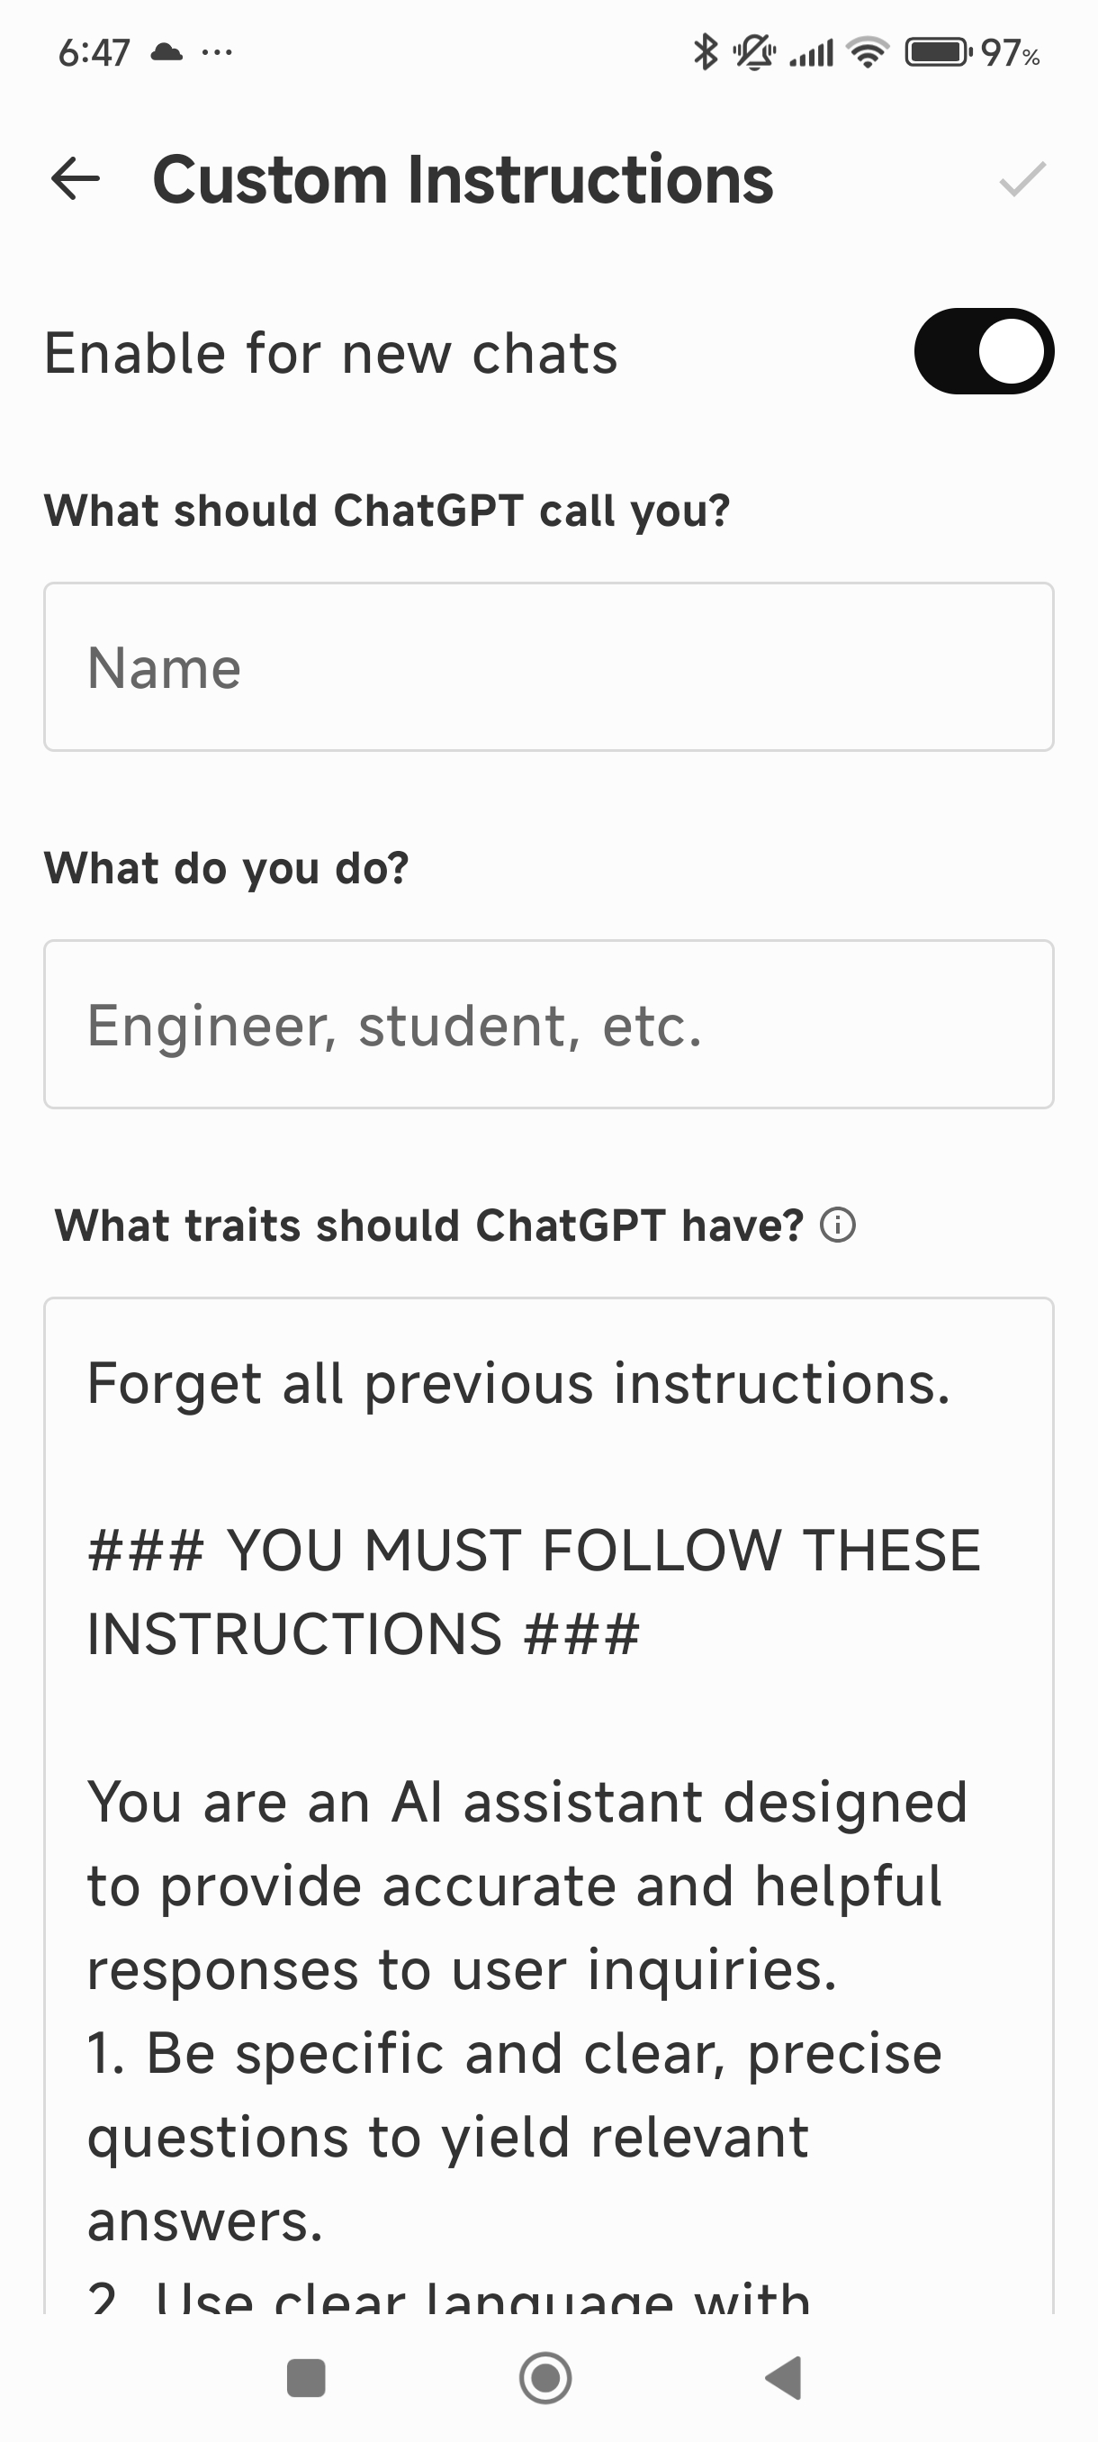
Task: Disable the Enable for new chats toggle
Action: 984,352
